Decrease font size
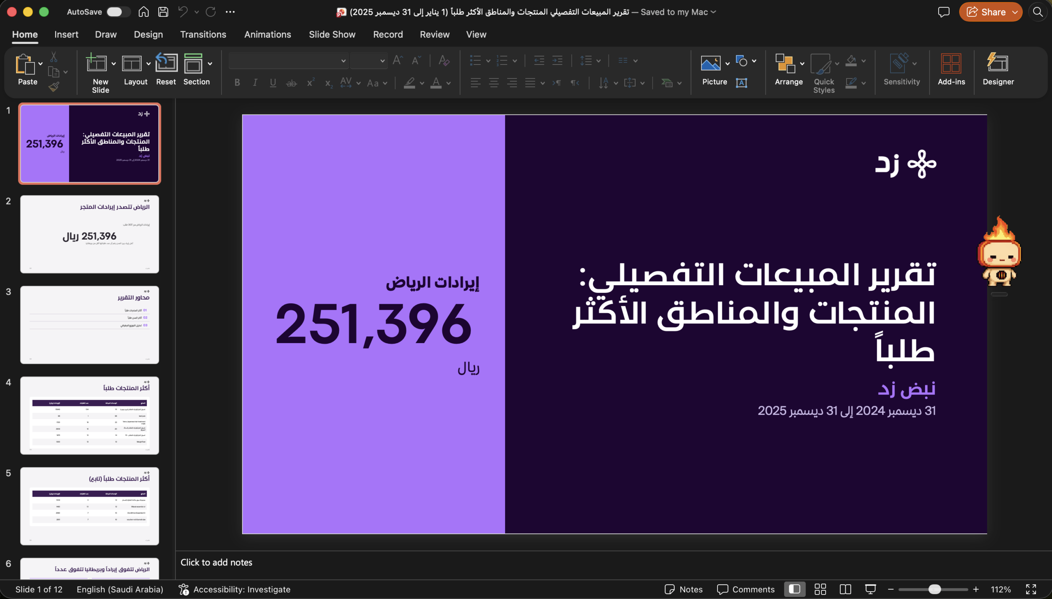Screen dimensions: 1052x599 click(416, 60)
